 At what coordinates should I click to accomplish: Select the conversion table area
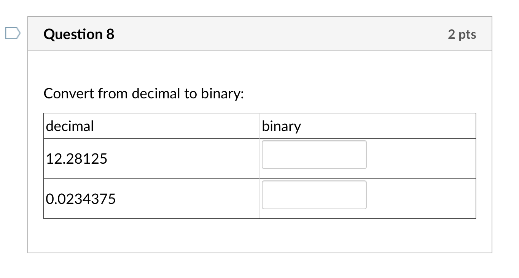pos(260,165)
